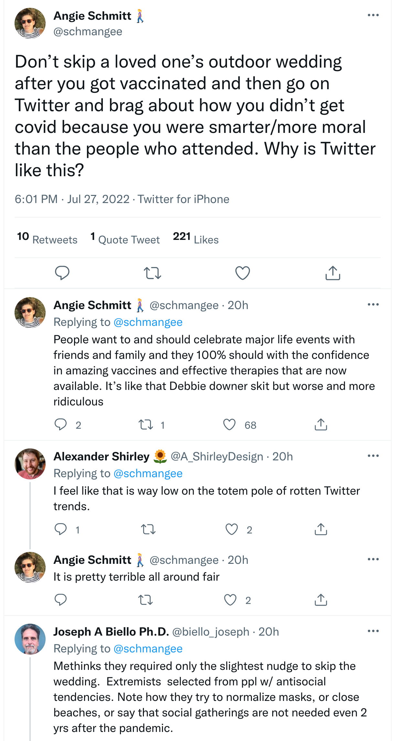This screenshot has width=399, height=741.
Task: Open the @schmangee link in Joseph Biello's reply
Action: click(x=148, y=649)
